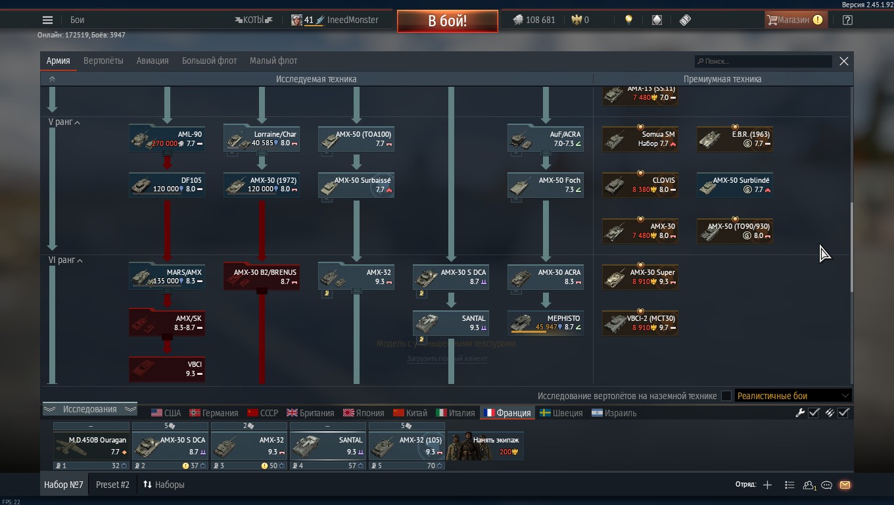Screen dimensions: 894x505
Task: Select the DF105 vehicle card
Action: tap(167, 185)
